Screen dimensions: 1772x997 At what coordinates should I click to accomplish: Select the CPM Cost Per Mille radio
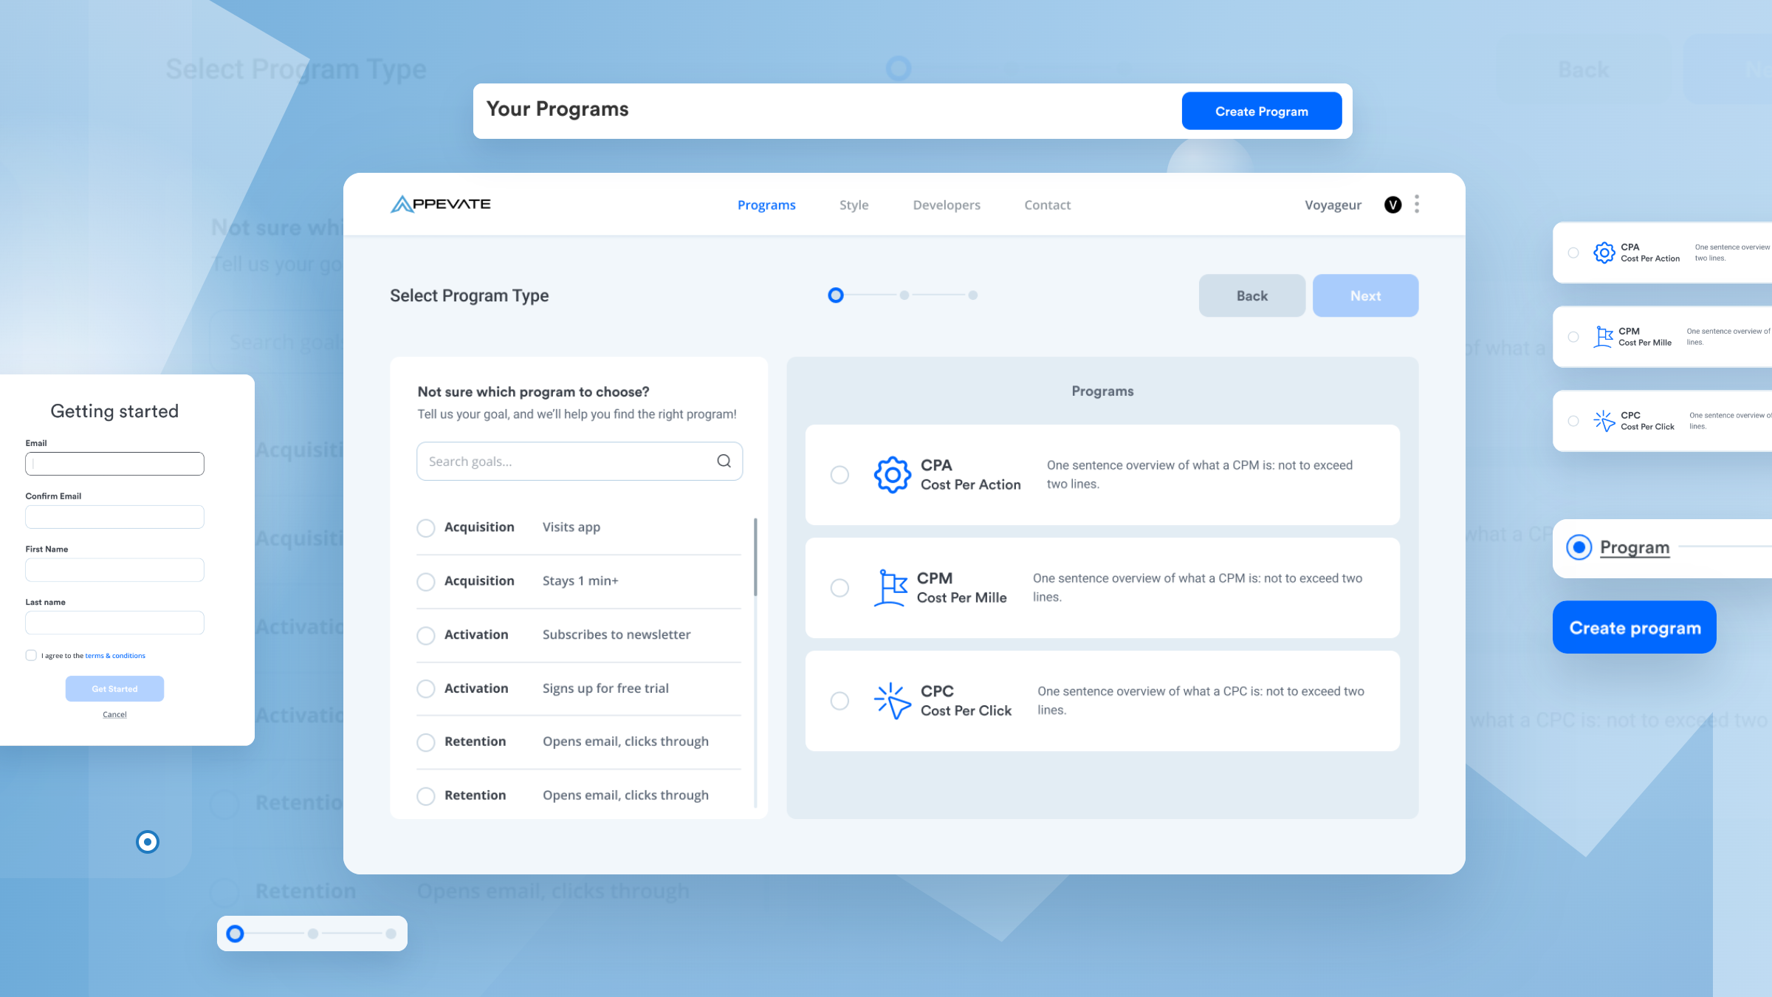click(839, 588)
